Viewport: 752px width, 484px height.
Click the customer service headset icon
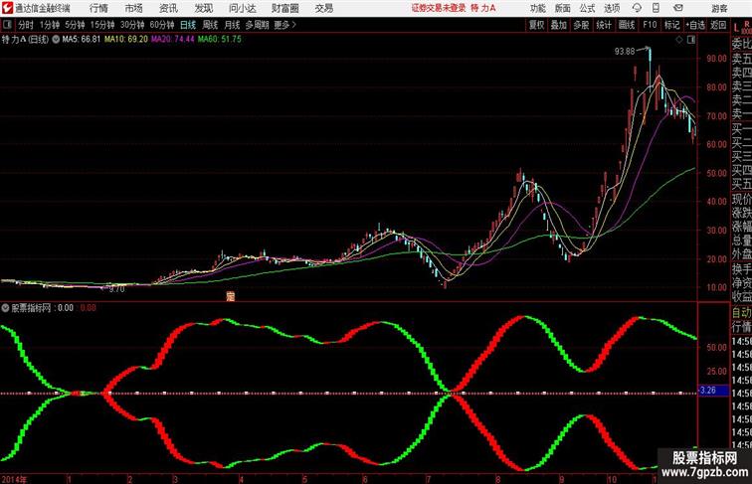click(x=637, y=8)
